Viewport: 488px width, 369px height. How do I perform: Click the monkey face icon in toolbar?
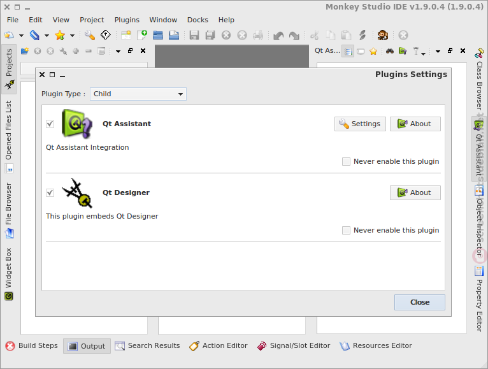[382, 35]
